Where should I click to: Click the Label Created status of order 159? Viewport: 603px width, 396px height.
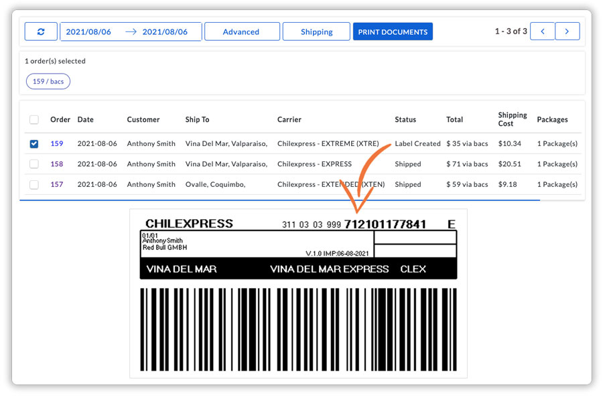(417, 143)
